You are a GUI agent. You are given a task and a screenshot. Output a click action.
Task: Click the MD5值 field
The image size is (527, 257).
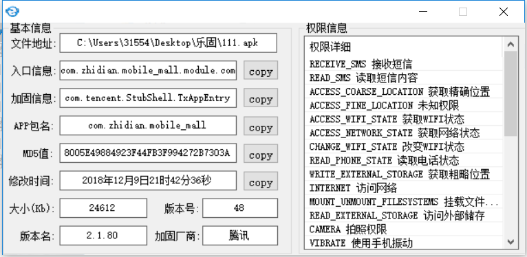pyautogui.click(x=148, y=153)
